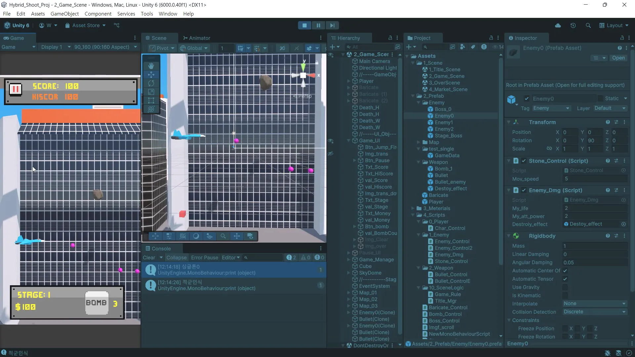The width and height of the screenshot is (635, 357).
Task: Click the Pause playback button
Action: tap(318, 25)
